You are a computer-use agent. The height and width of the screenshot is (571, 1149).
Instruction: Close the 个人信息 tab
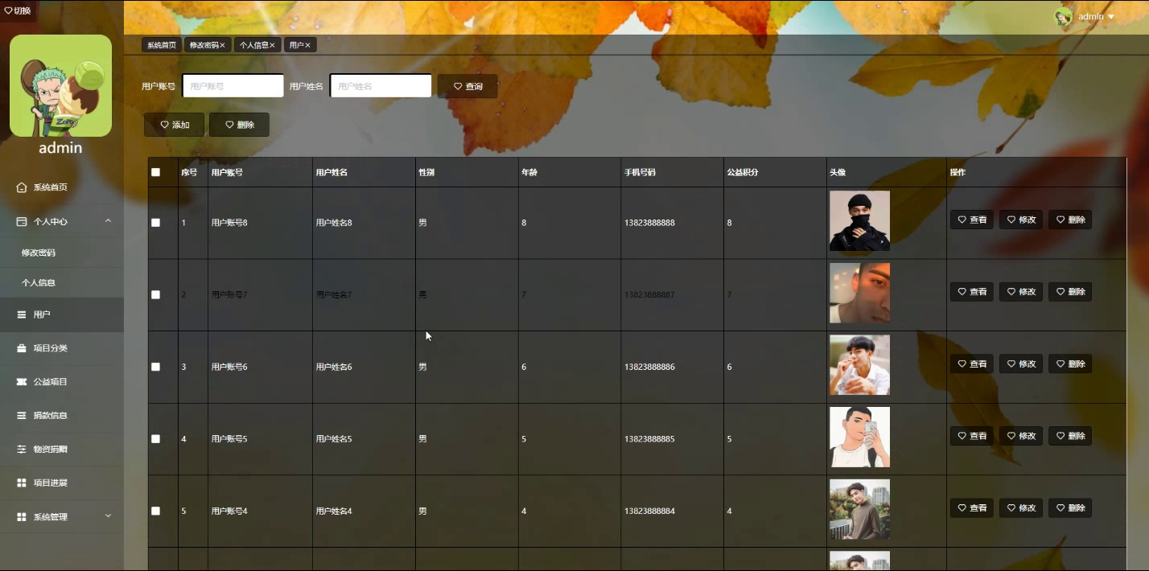point(272,46)
